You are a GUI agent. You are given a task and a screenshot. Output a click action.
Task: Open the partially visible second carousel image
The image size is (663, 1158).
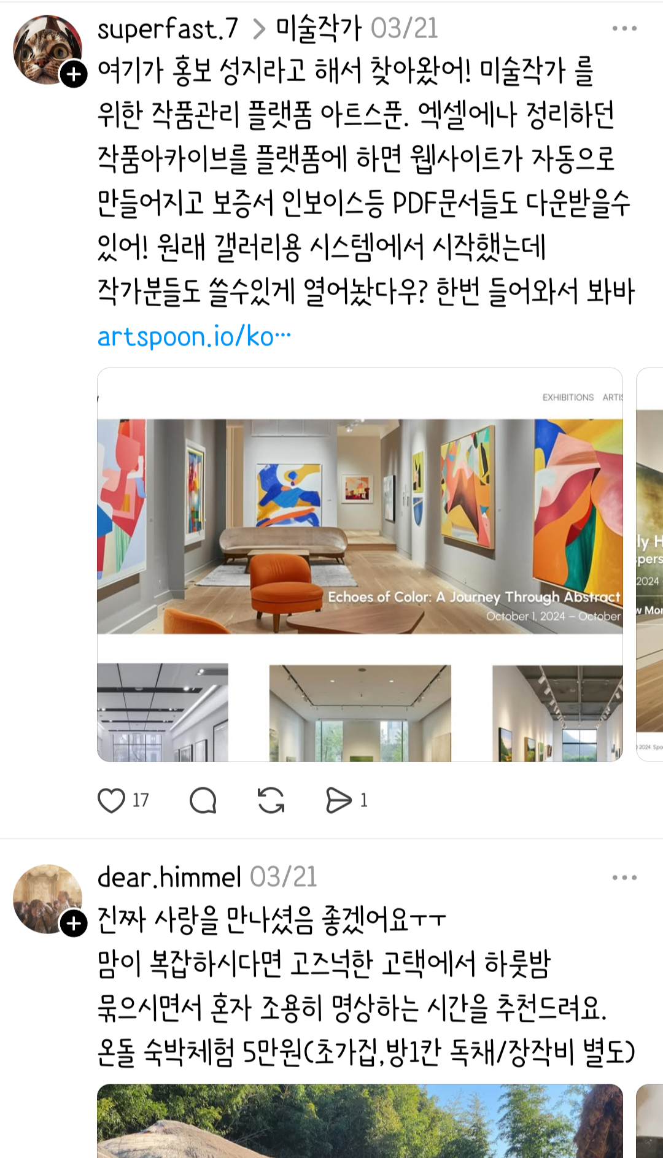pyautogui.click(x=649, y=565)
